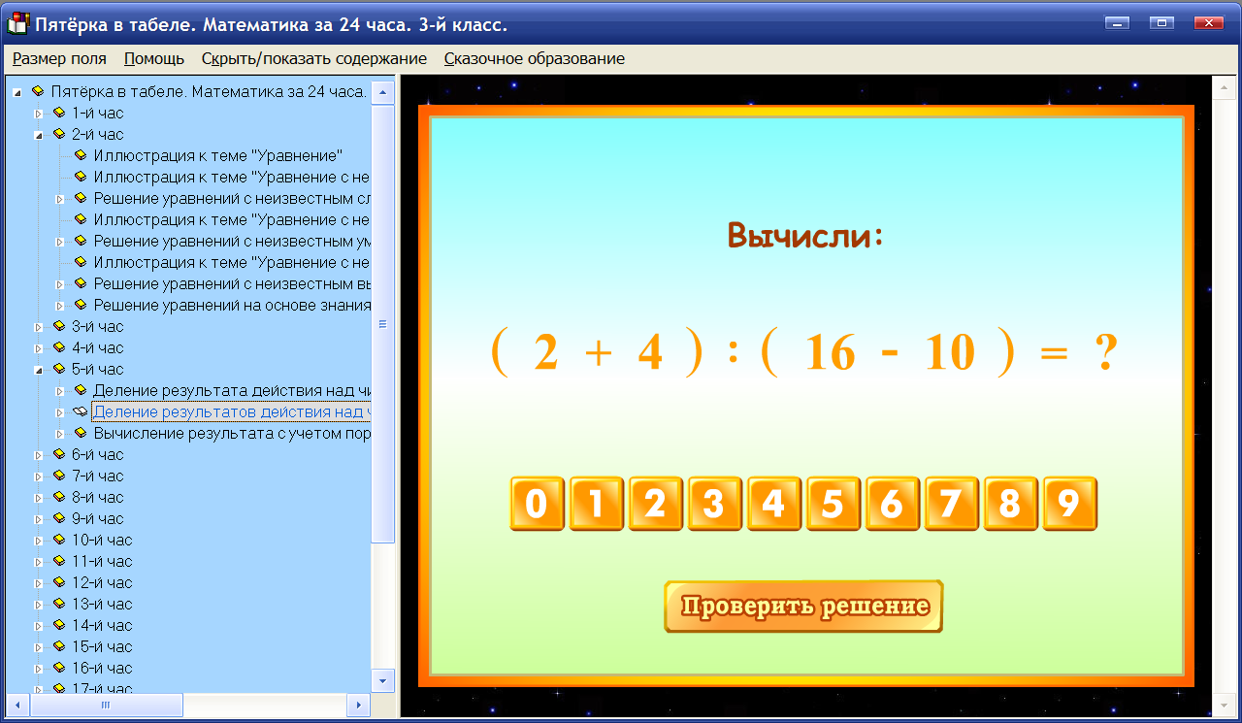Screen dimensions: 1242x723
Task: Select the 9-й час tree item label
Action: (x=98, y=518)
